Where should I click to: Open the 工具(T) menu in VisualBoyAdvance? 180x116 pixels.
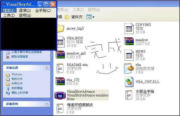click(x=9, y=15)
